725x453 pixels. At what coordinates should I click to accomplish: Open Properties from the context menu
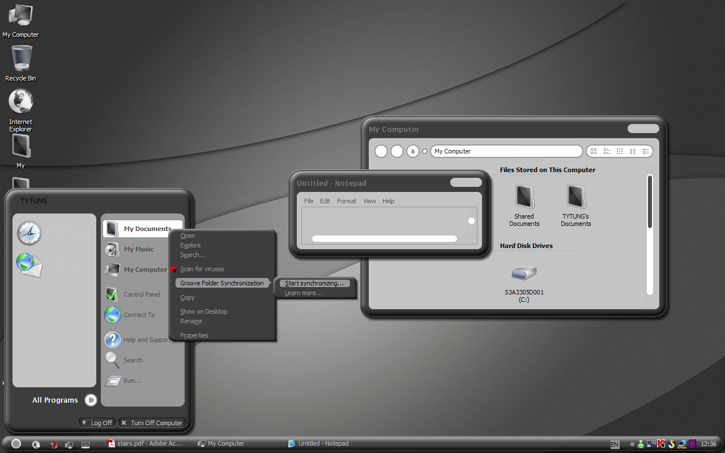tap(194, 335)
